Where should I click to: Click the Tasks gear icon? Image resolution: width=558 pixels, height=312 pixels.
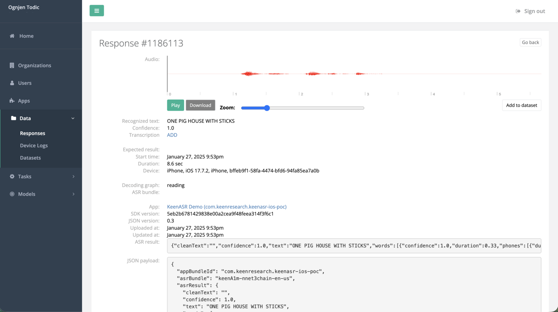click(x=12, y=176)
